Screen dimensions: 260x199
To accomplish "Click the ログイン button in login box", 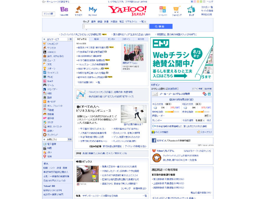I will pyautogui.click(x=197, y=89).
